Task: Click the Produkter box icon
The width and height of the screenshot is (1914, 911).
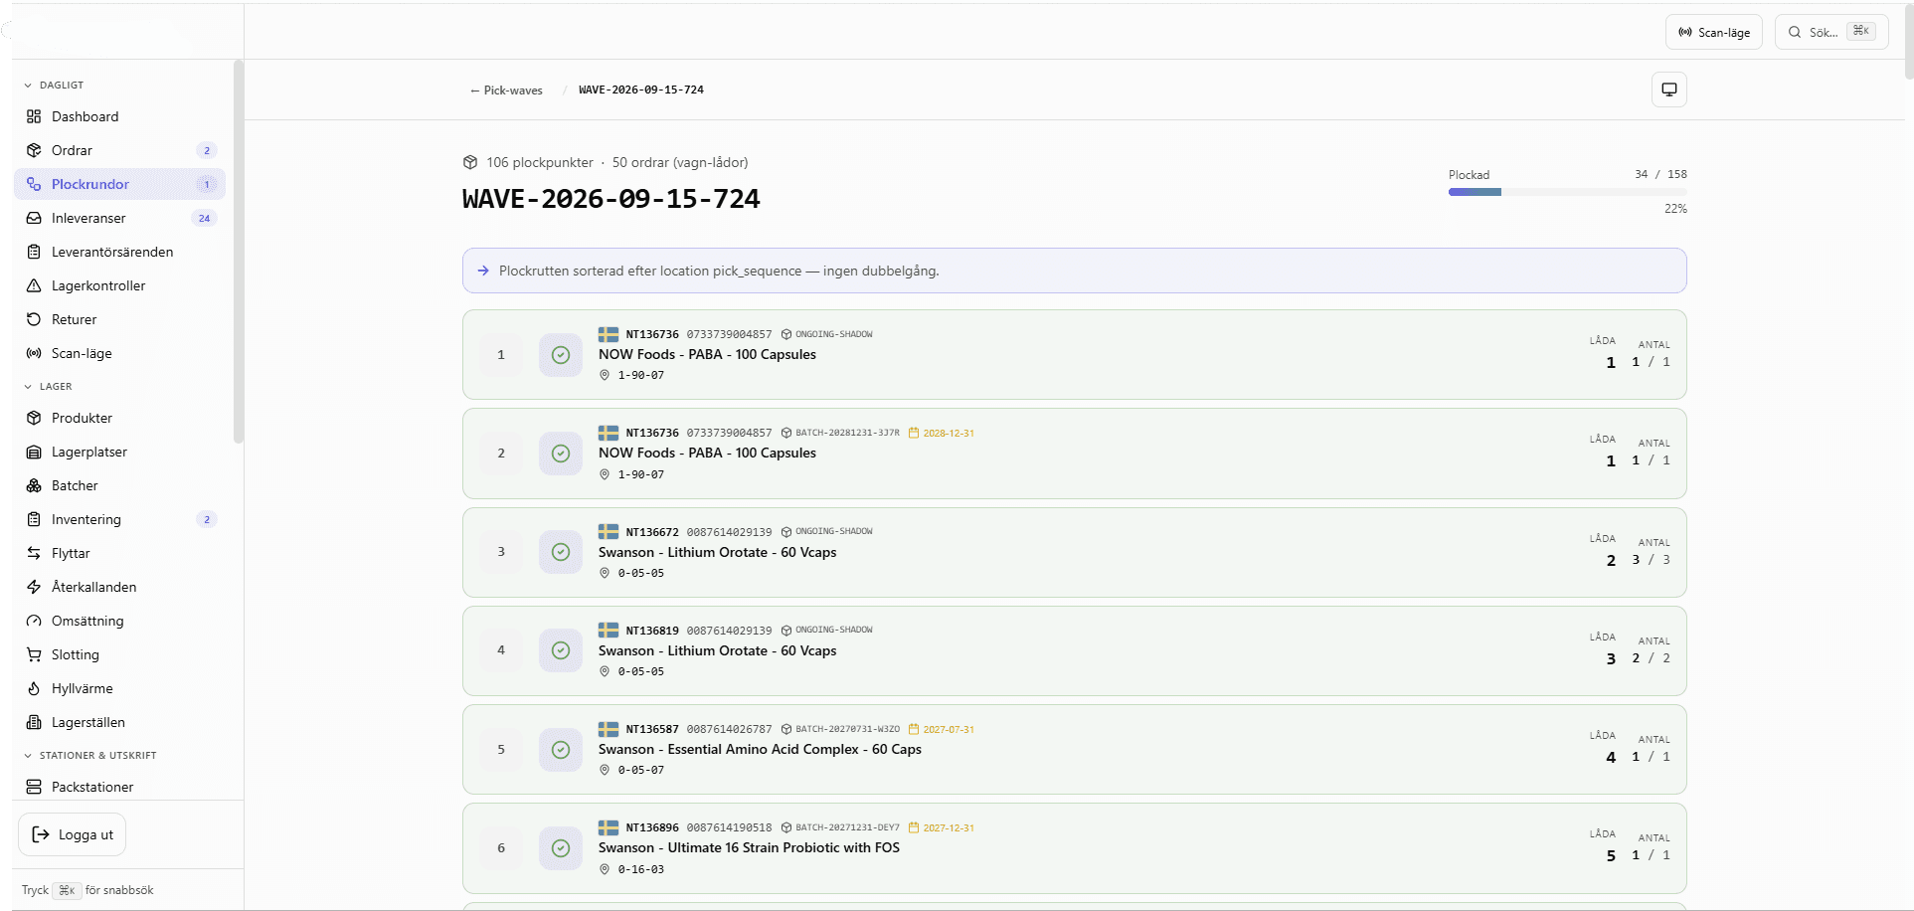Action: tap(34, 418)
